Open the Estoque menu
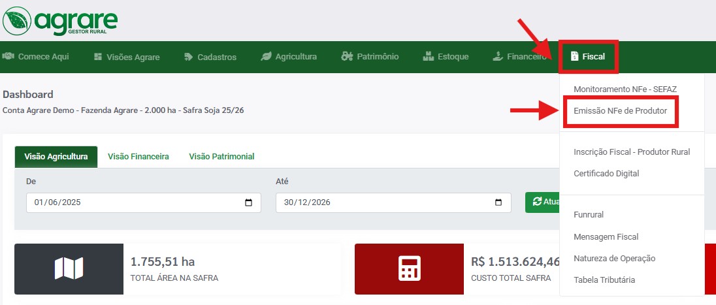This screenshot has height=305, width=716. coord(446,57)
